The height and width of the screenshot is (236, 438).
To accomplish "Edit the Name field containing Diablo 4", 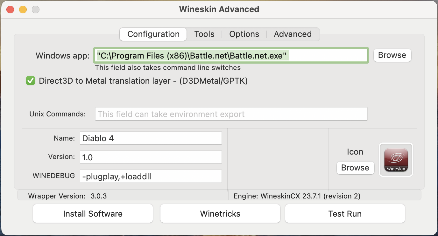I will click(151, 138).
